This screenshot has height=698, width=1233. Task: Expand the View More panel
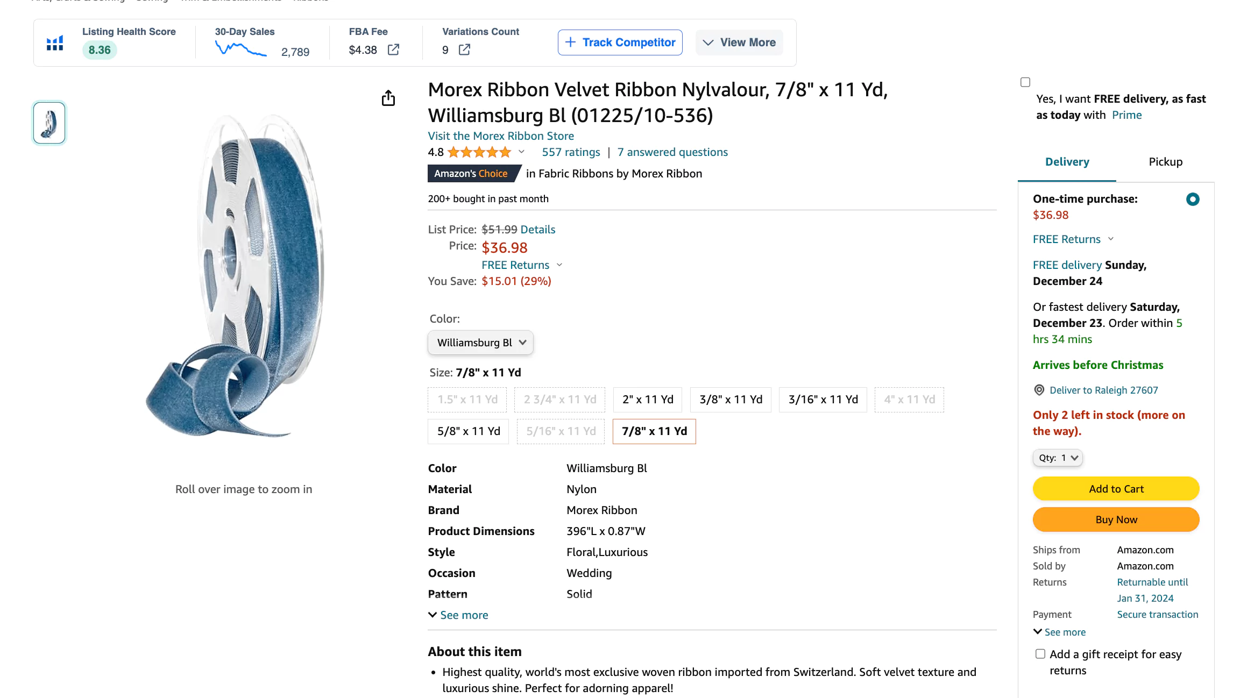click(x=739, y=42)
